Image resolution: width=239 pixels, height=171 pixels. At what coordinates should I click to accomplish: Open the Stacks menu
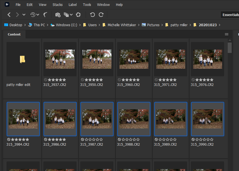(x=57, y=5)
